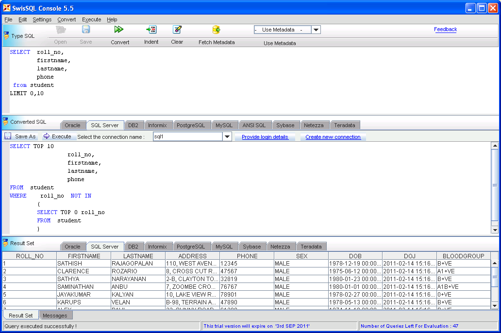Click the SwisSQL Console title bar icon

coord(7,8)
